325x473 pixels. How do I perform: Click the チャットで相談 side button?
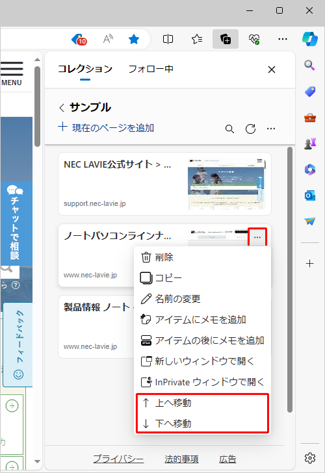click(x=16, y=223)
